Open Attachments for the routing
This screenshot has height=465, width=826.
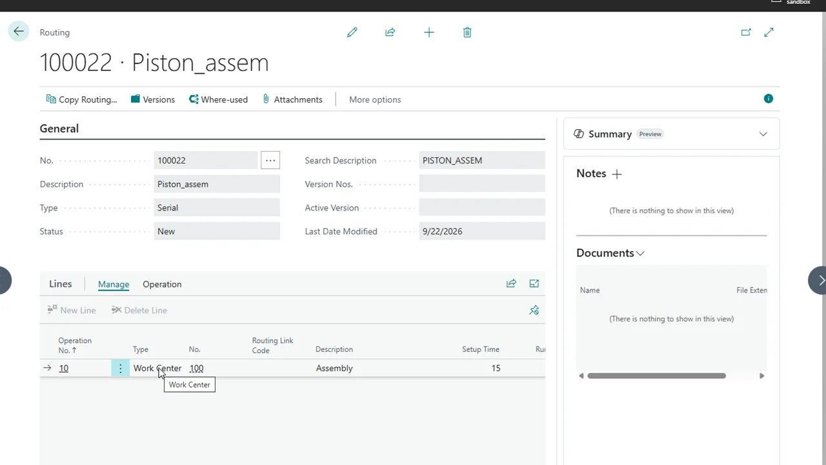click(x=292, y=99)
